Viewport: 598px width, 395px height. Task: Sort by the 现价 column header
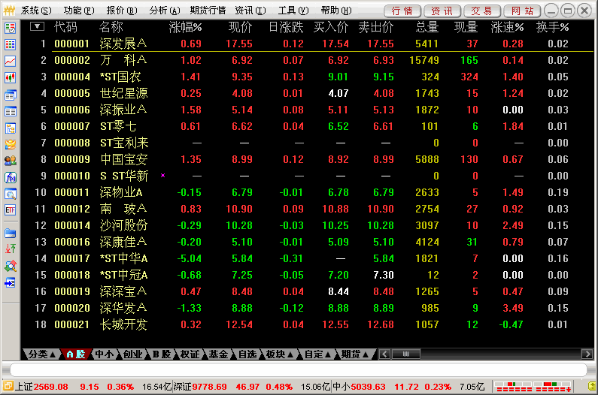(x=240, y=27)
